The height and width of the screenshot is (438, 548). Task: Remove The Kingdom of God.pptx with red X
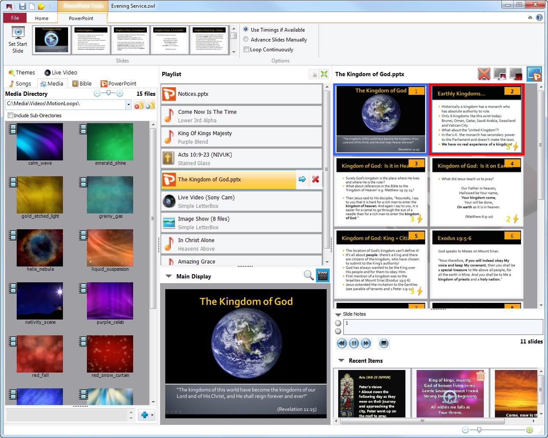pos(316,179)
